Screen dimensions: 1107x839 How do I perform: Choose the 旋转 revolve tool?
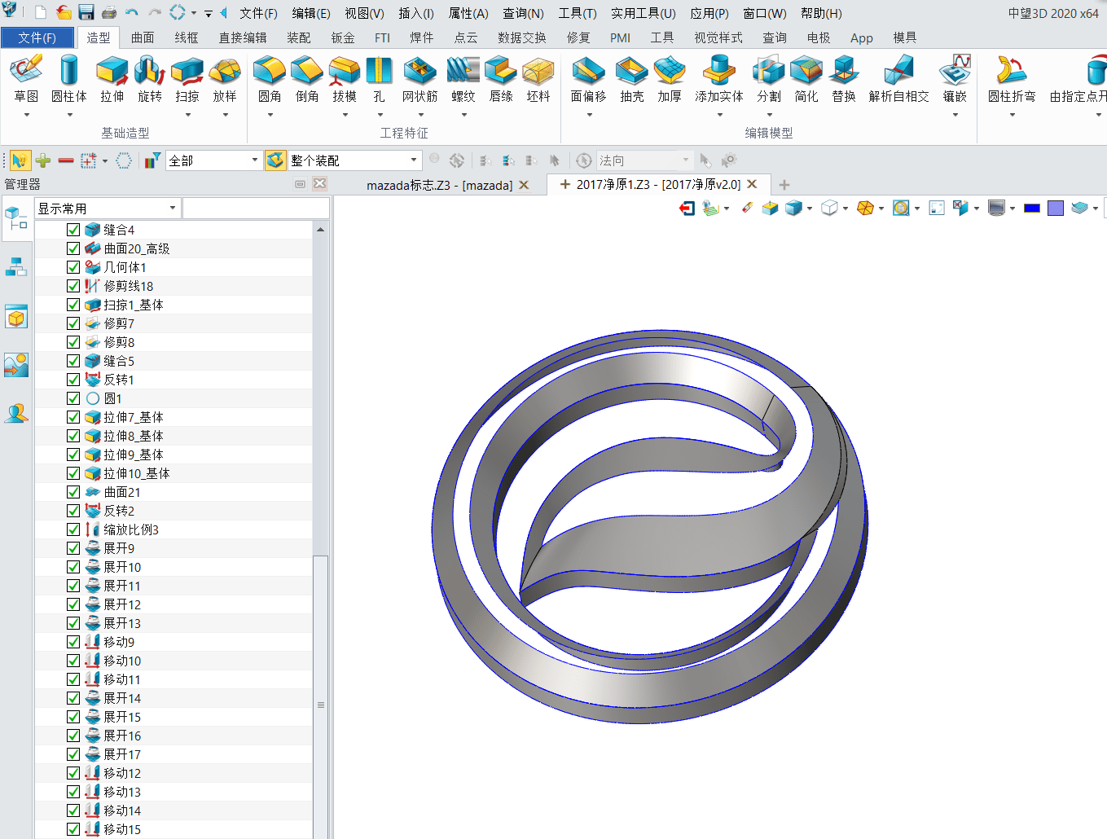click(150, 79)
